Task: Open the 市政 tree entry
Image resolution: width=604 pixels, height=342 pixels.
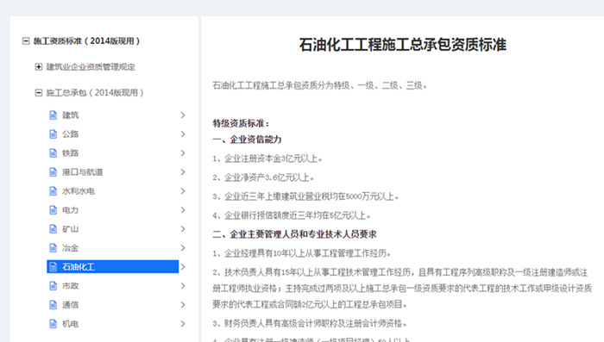Action: coord(71,286)
